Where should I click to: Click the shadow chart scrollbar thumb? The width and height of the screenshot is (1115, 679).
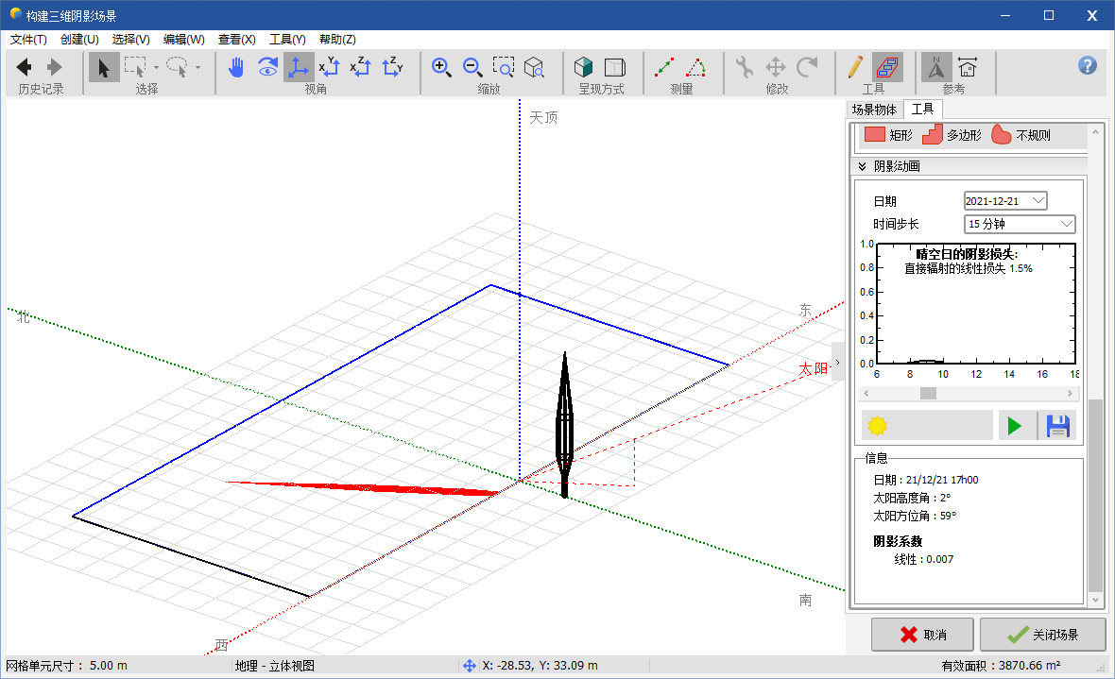(x=928, y=393)
